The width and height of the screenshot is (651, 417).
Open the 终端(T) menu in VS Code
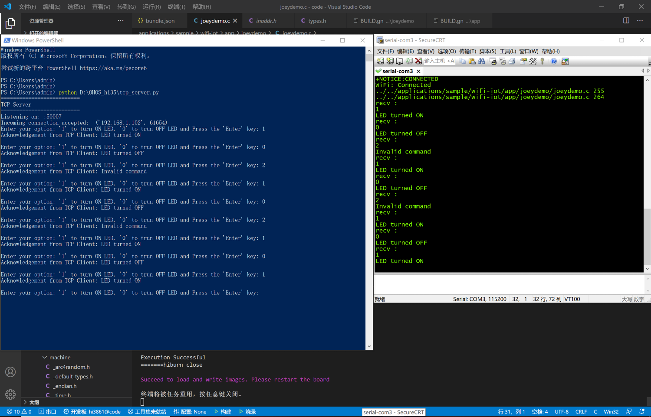[177, 7]
